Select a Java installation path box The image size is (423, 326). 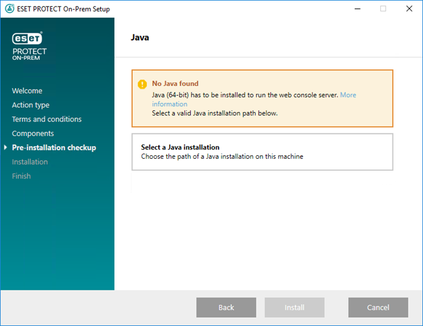pos(262,152)
